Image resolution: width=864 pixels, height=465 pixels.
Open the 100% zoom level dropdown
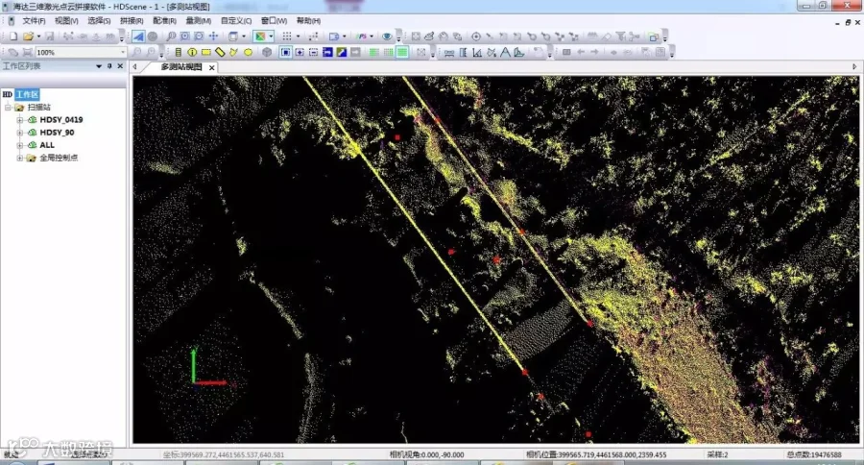tap(124, 52)
